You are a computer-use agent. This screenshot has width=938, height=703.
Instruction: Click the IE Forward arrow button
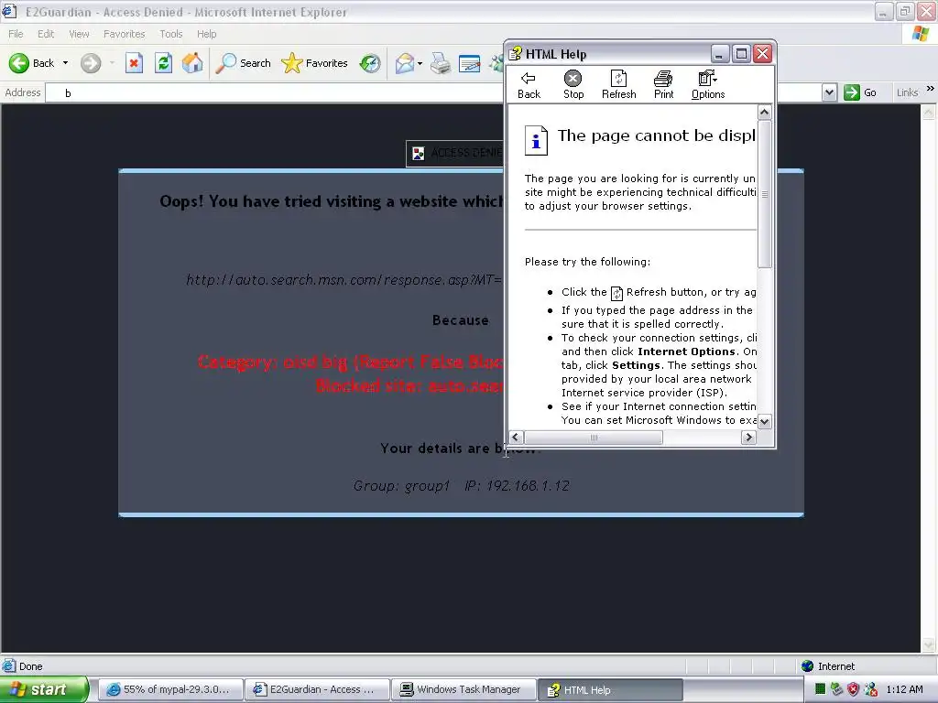tap(91, 63)
